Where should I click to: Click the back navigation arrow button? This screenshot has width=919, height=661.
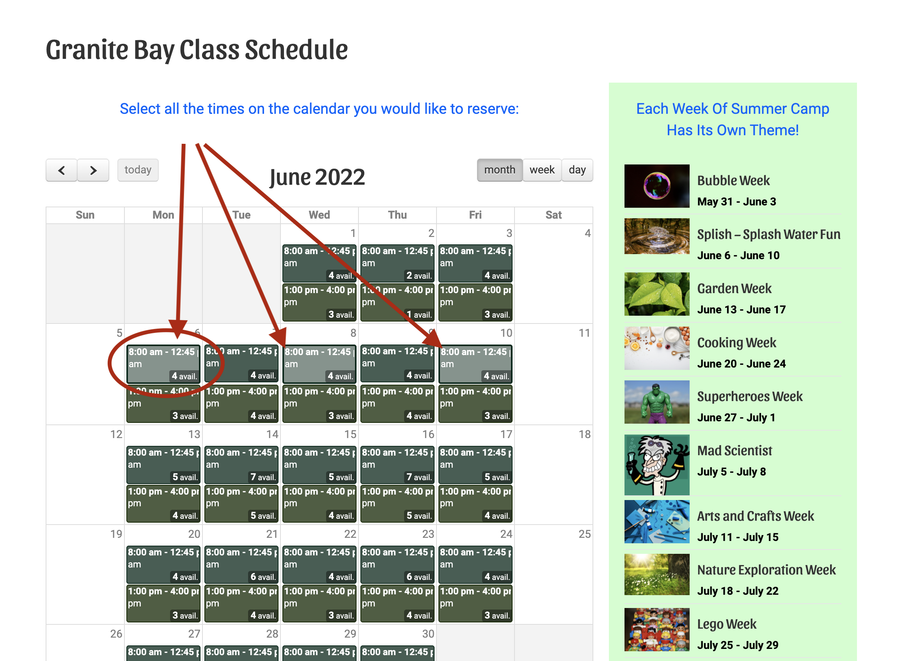[64, 169]
